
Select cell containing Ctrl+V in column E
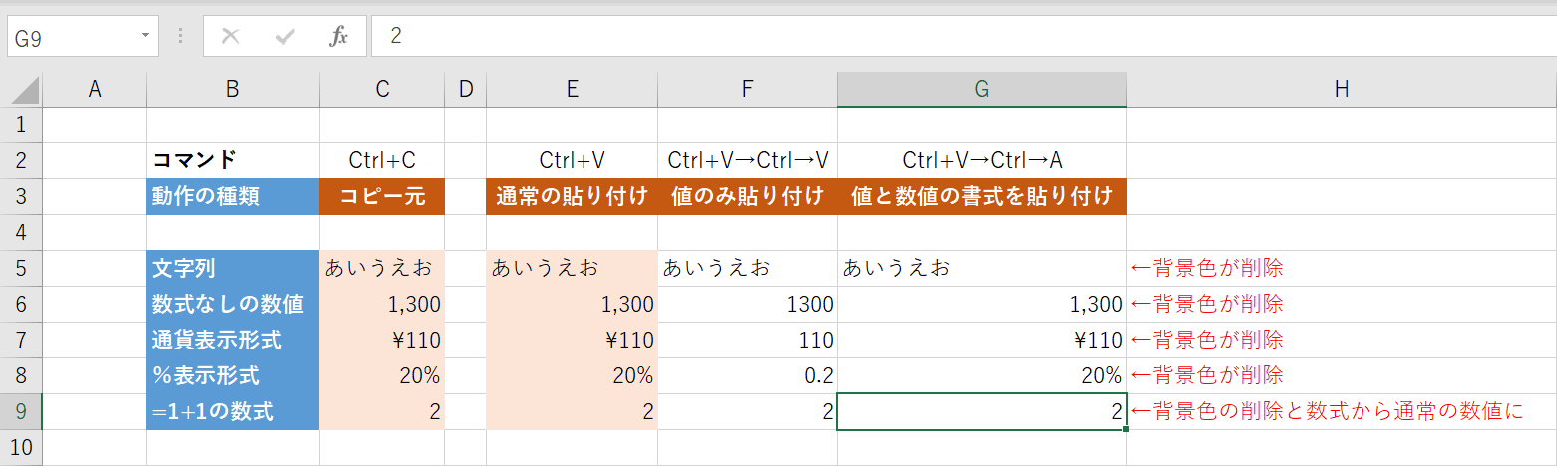coord(572,160)
